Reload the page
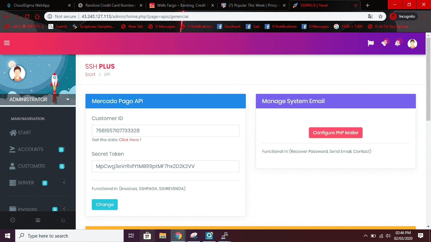Screen dimensions: 431x242 [x=27, y=16]
